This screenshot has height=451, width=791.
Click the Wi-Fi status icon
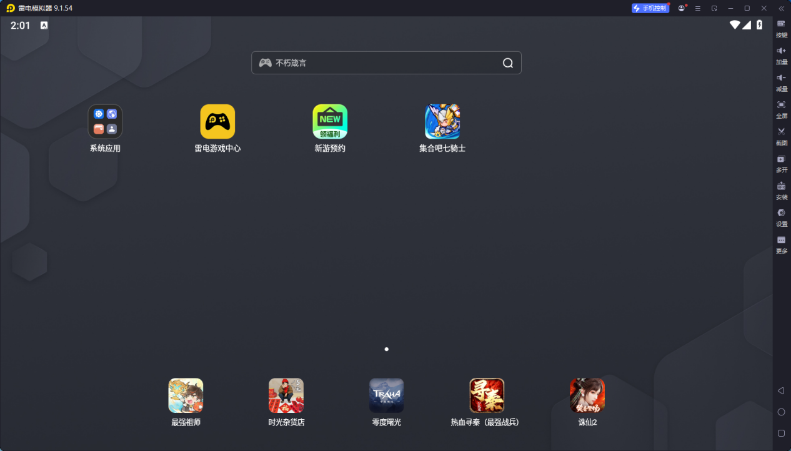[x=735, y=25]
